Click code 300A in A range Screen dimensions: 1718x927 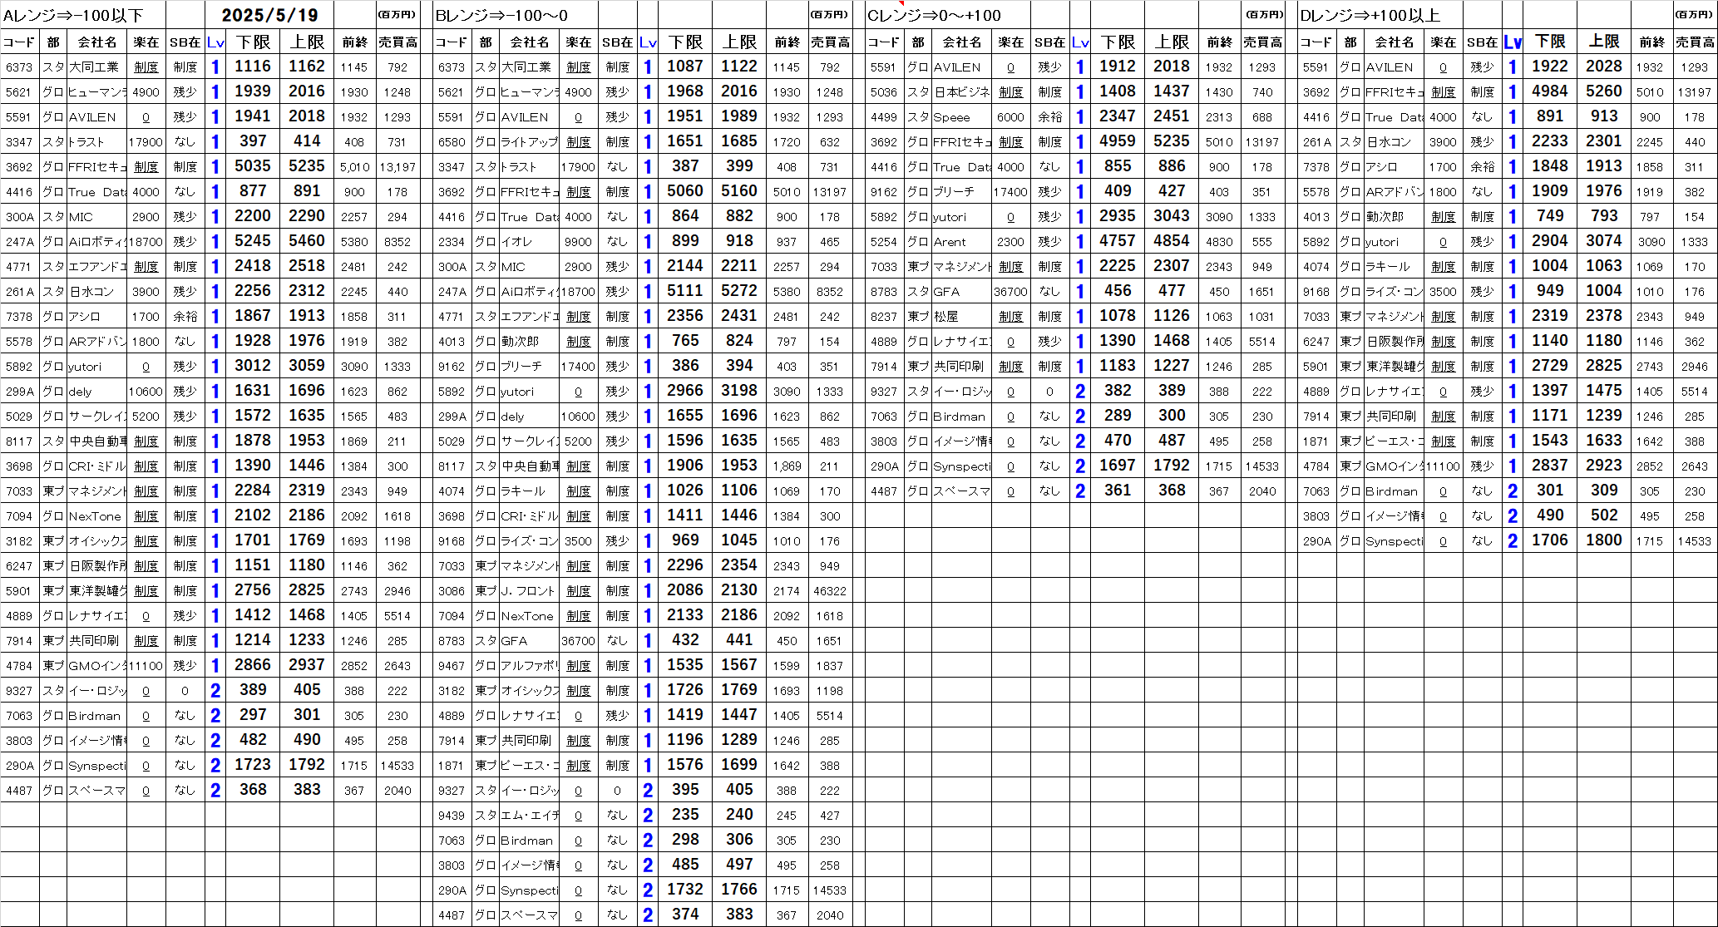(x=19, y=217)
